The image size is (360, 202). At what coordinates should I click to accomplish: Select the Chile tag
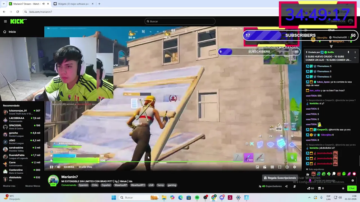[x=95, y=185]
